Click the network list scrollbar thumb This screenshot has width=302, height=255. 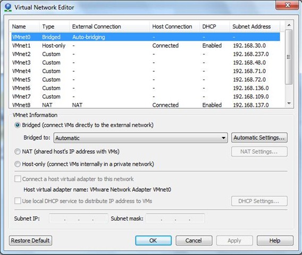click(x=289, y=57)
